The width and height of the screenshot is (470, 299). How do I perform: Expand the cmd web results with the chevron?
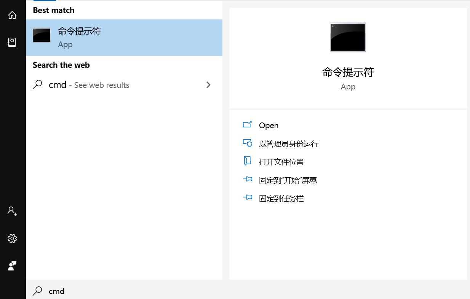pos(208,85)
